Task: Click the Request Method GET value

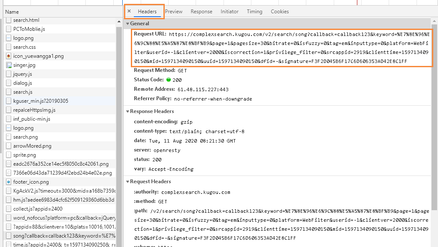Action: (182, 71)
